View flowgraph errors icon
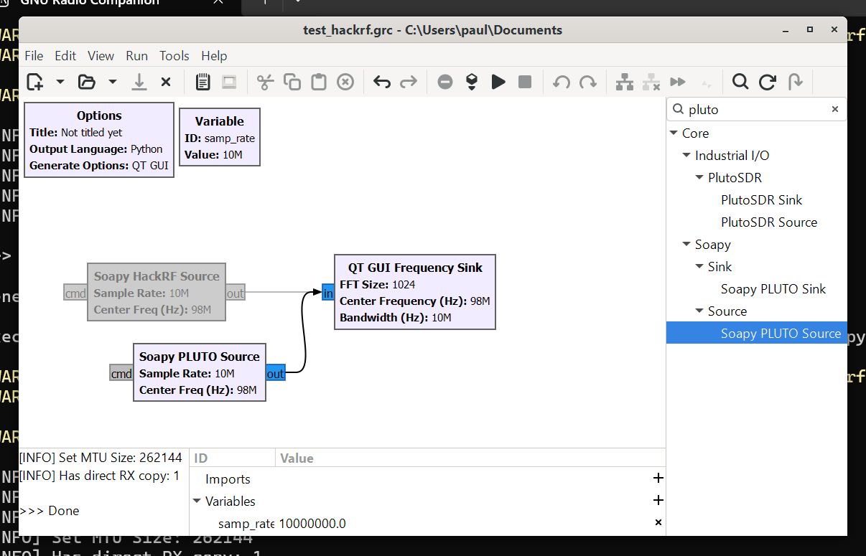The image size is (866, 556). tap(445, 82)
